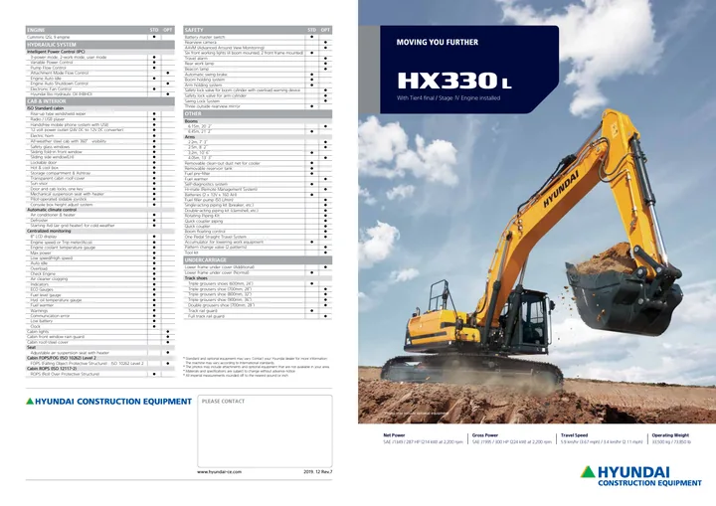This screenshot has height=506, width=716.
Task: Click the Booms subheading in OTHER
Action: click(x=258, y=121)
